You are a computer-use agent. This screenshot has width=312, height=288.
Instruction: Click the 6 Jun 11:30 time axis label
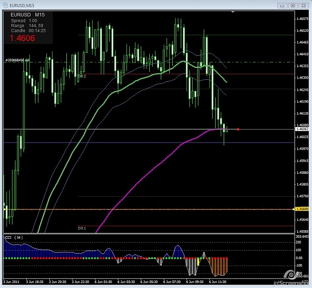(218, 282)
